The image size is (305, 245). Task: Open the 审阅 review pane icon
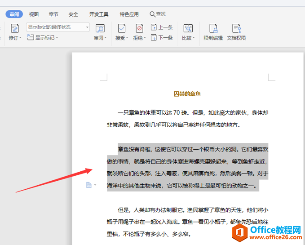point(100,29)
